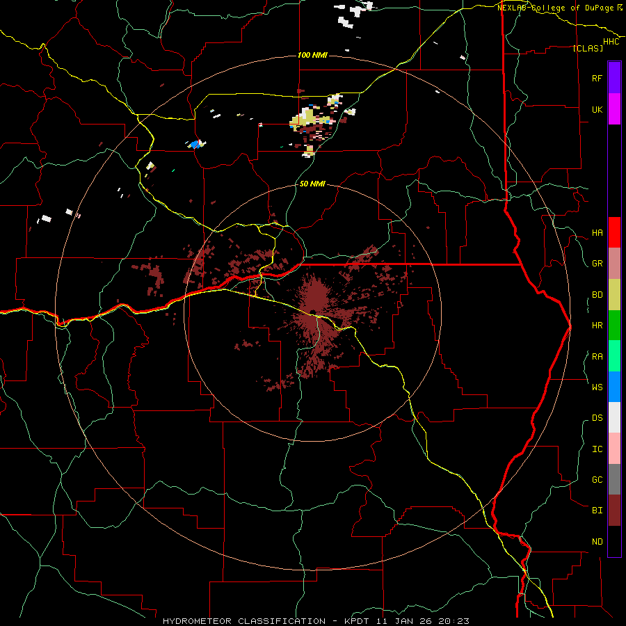This screenshot has width=626, height=626.
Task: Click the radar site center of the rings
Action: [x=312, y=312]
